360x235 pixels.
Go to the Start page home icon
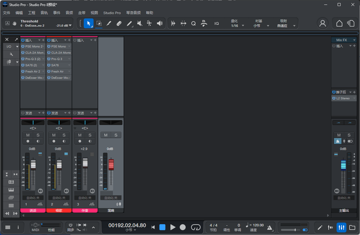(339, 23)
